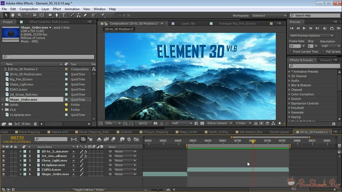Screen dimensions: 342x192
Task: Open the Active Camera view dropdown
Action: coord(219,123)
